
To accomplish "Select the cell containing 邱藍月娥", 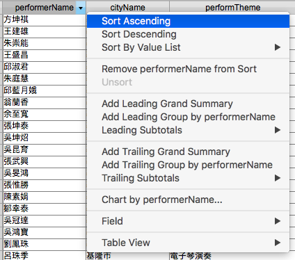I will [x=45, y=90].
